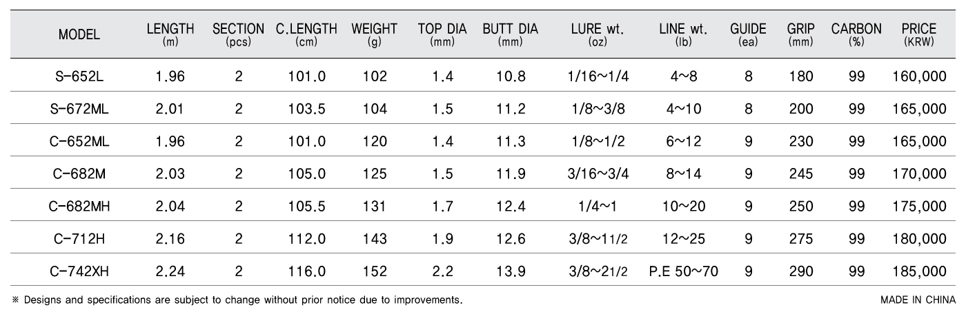Select the C-652ML model row label
The width and height of the screenshot is (966, 314).
click(x=79, y=141)
